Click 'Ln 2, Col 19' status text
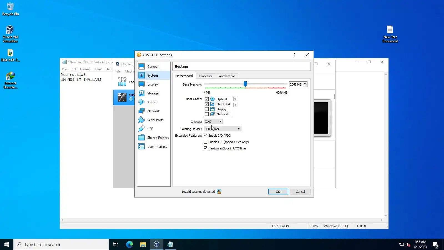 (x=280, y=226)
